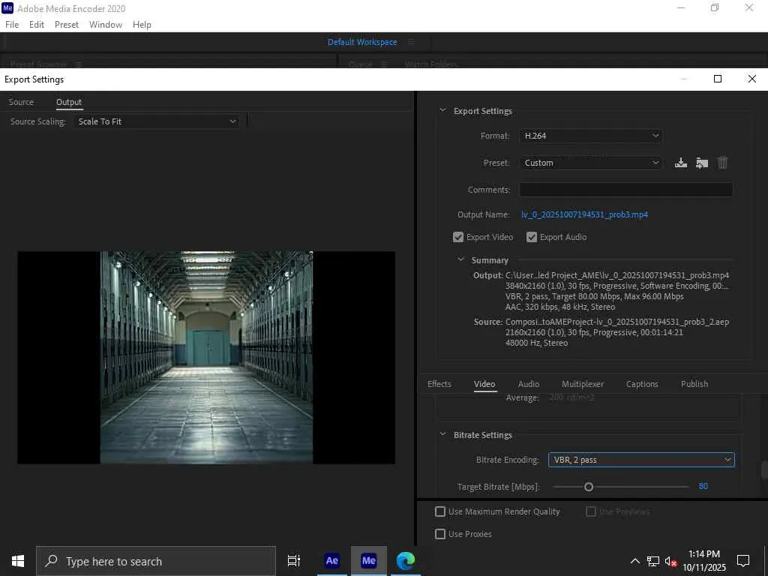The image size is (768, 576).
Task: Click the Save Preset icon
Action: (681, 163)
